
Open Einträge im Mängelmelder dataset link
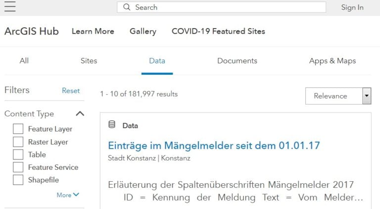tap(214, 146)
